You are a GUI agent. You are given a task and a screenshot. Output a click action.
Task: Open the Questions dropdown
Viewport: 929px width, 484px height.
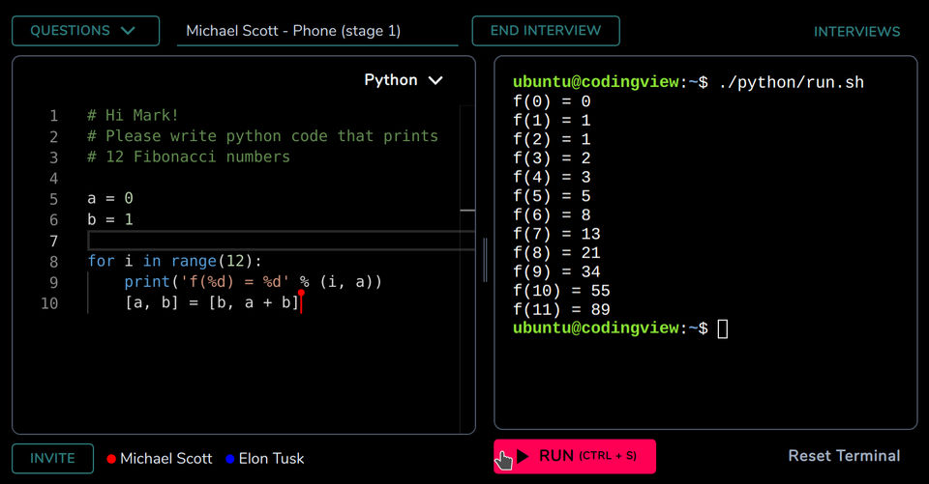84,31
